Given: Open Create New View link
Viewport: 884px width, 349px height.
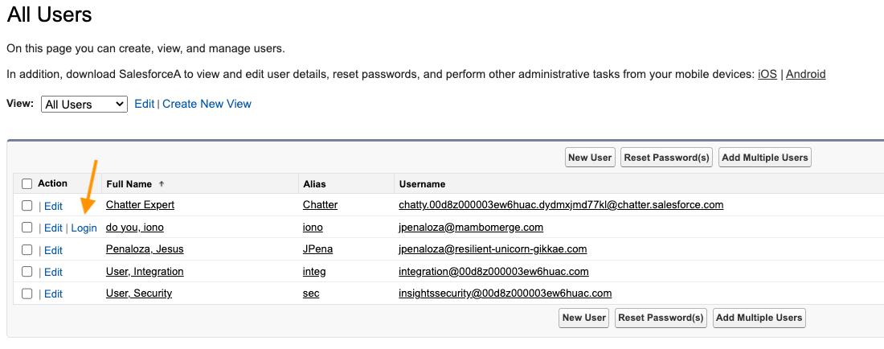Looking at the screenshot, I should tap(207, 104).
